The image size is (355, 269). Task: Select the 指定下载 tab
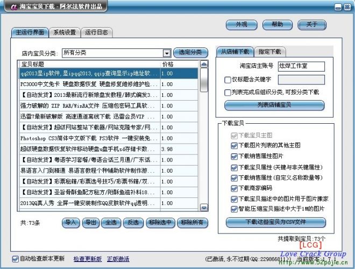(x=269, y=52)
